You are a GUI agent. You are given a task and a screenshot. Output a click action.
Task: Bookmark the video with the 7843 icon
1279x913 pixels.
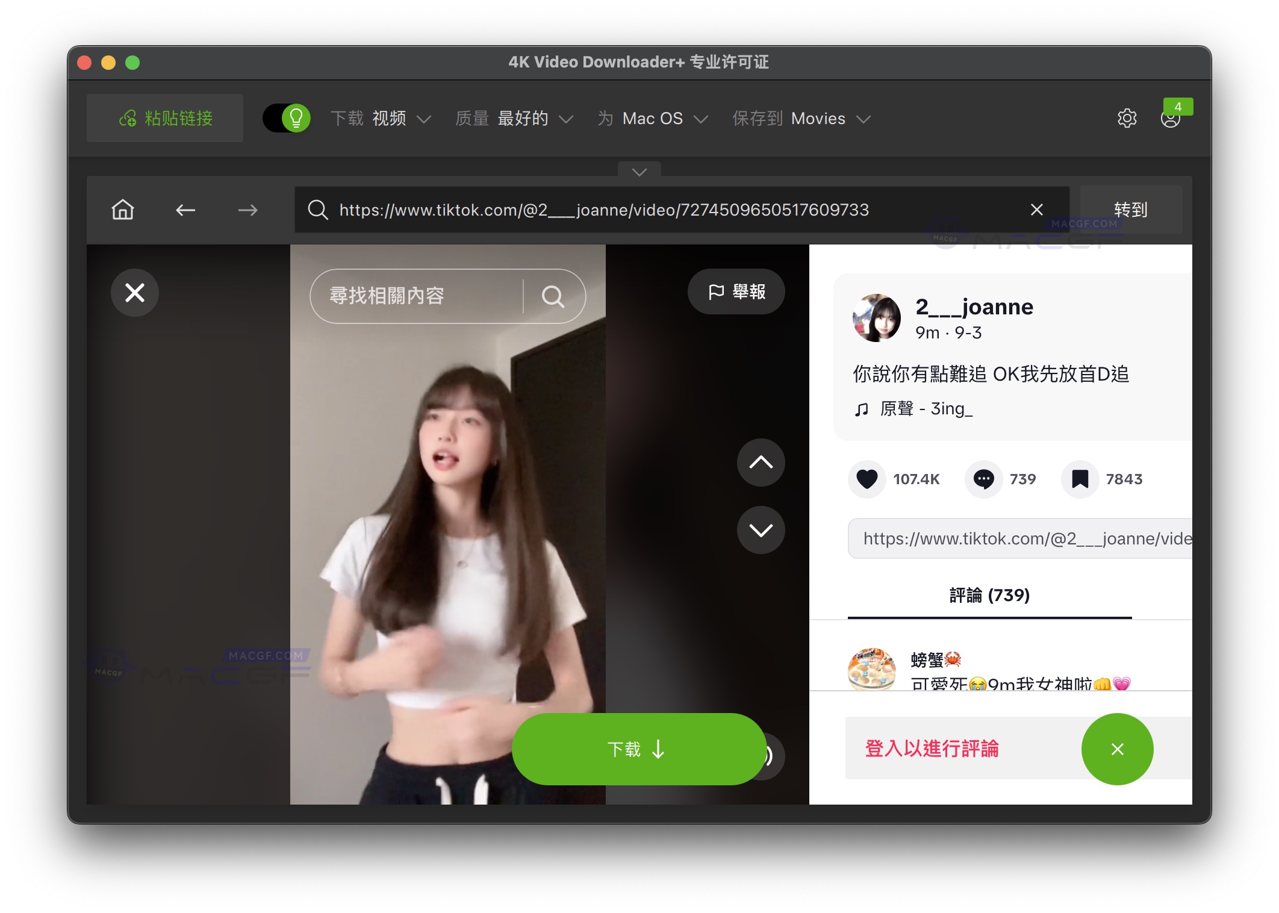1080,479
